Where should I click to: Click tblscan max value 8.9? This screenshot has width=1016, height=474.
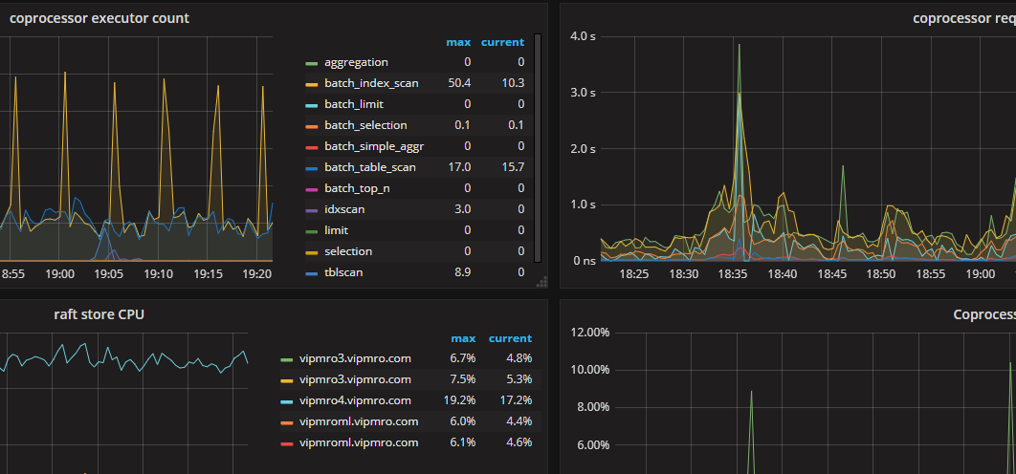[463, 272]
